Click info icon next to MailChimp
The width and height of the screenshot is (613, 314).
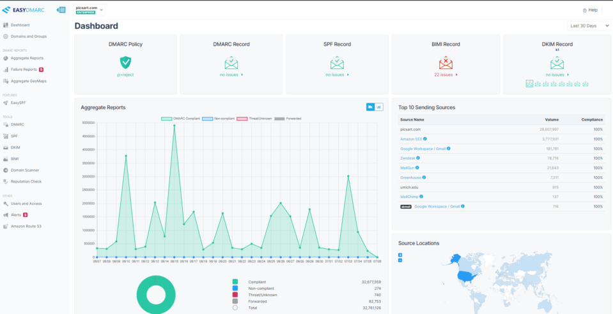pyautogui.click(x=421, y=197)
